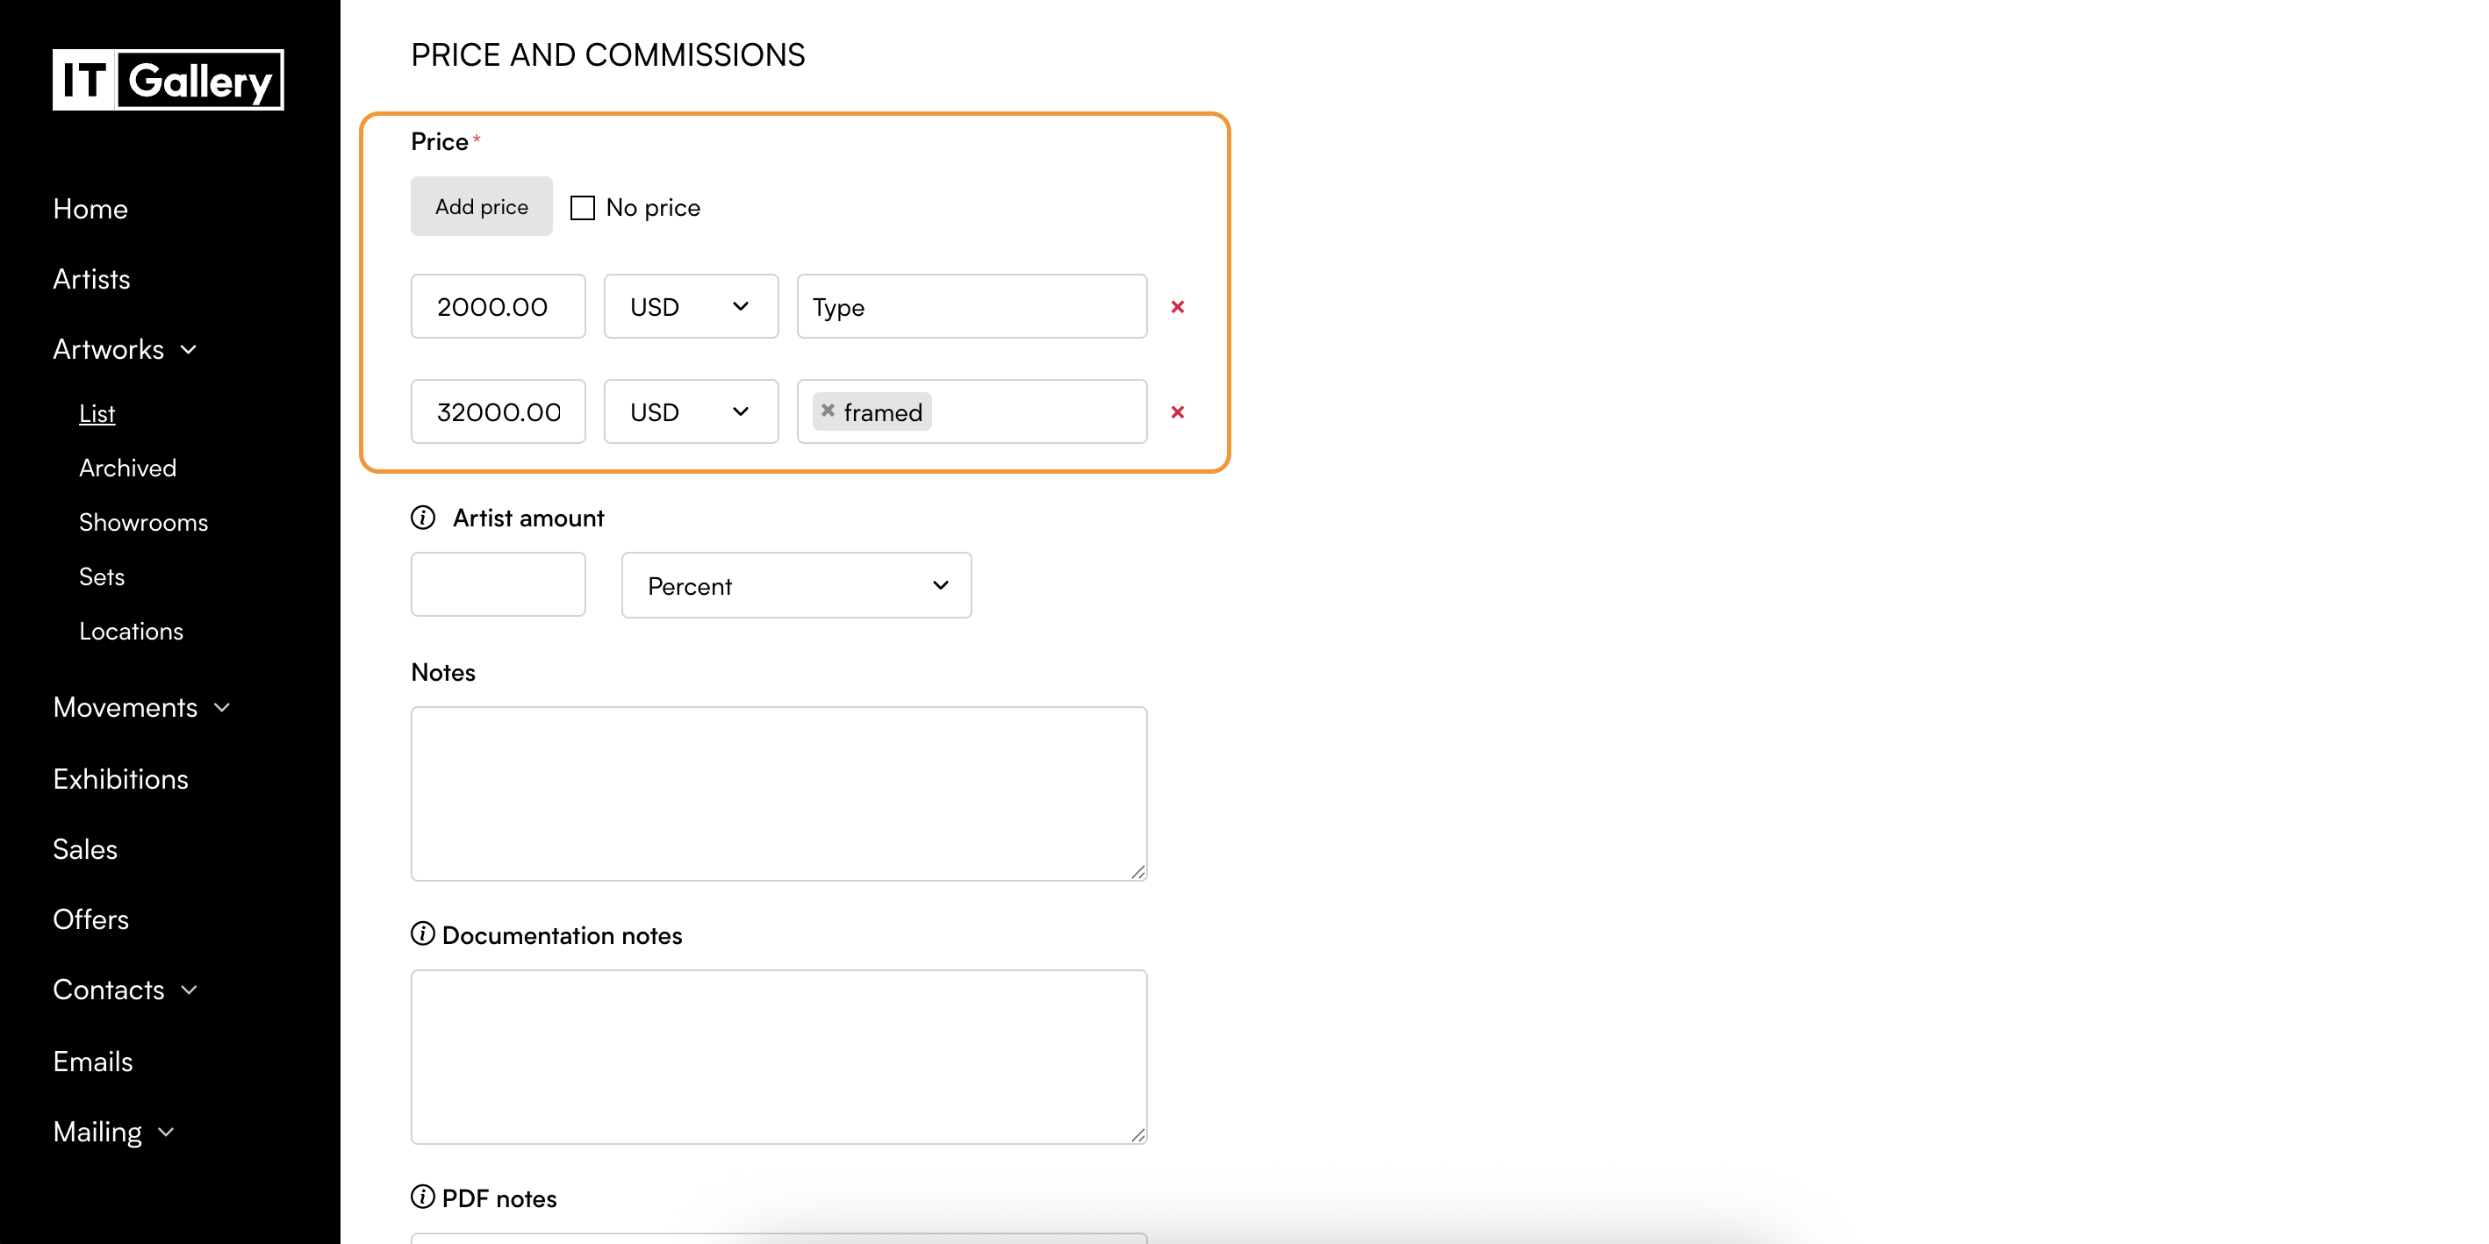Click the Artist amount info icon

click(422, 518)
